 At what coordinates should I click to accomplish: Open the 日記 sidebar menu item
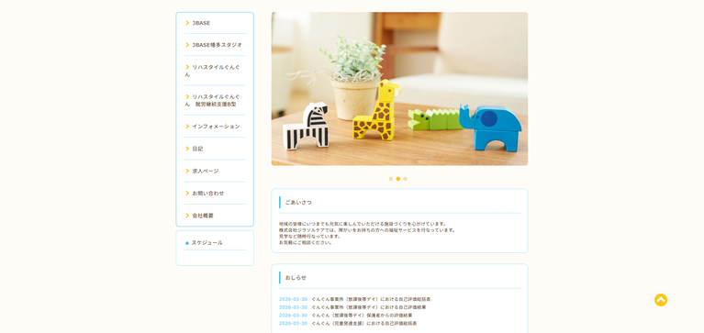click(x=197, y=149)
